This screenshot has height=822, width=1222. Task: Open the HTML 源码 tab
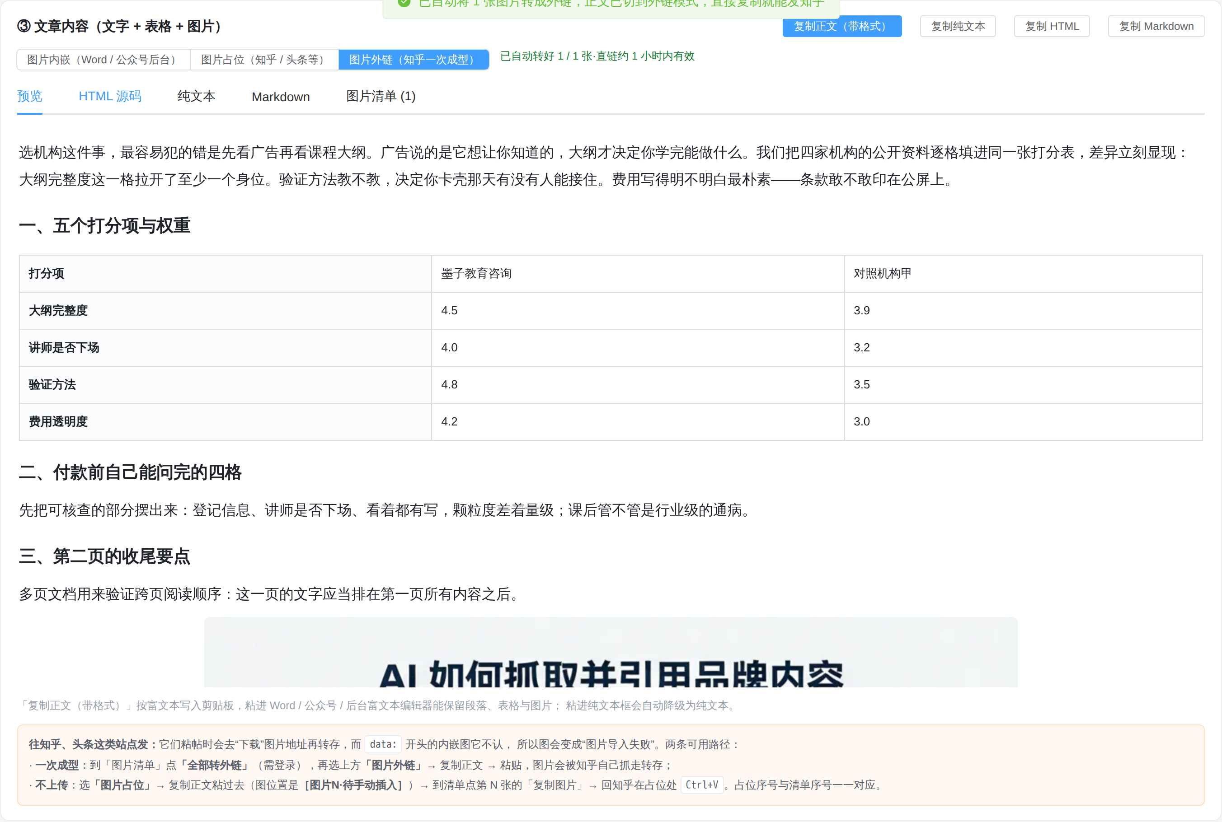(x=110, y=97)
